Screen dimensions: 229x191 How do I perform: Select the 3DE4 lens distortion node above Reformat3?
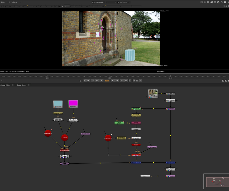point(170,169)
